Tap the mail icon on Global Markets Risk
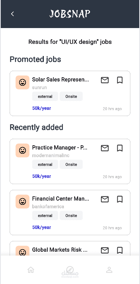This screenshot has height=284, width=140. point(105,250)
